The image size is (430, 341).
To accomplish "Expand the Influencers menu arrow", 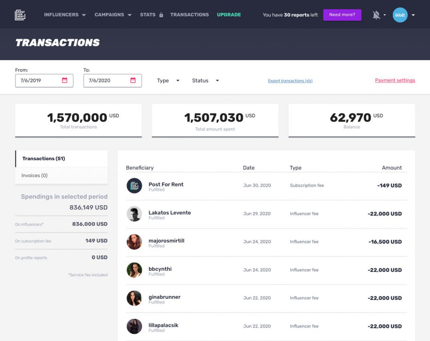I will (84, 15).
